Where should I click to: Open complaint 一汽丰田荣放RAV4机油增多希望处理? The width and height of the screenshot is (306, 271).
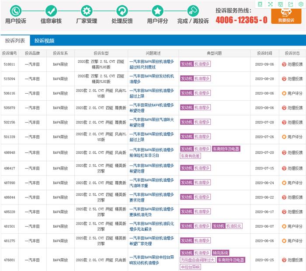coord(152,108)
